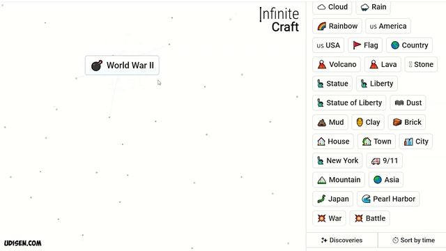Click the fog icon on Dust
The height and width of the screenshot is (251, 446).
click(399, 102)
